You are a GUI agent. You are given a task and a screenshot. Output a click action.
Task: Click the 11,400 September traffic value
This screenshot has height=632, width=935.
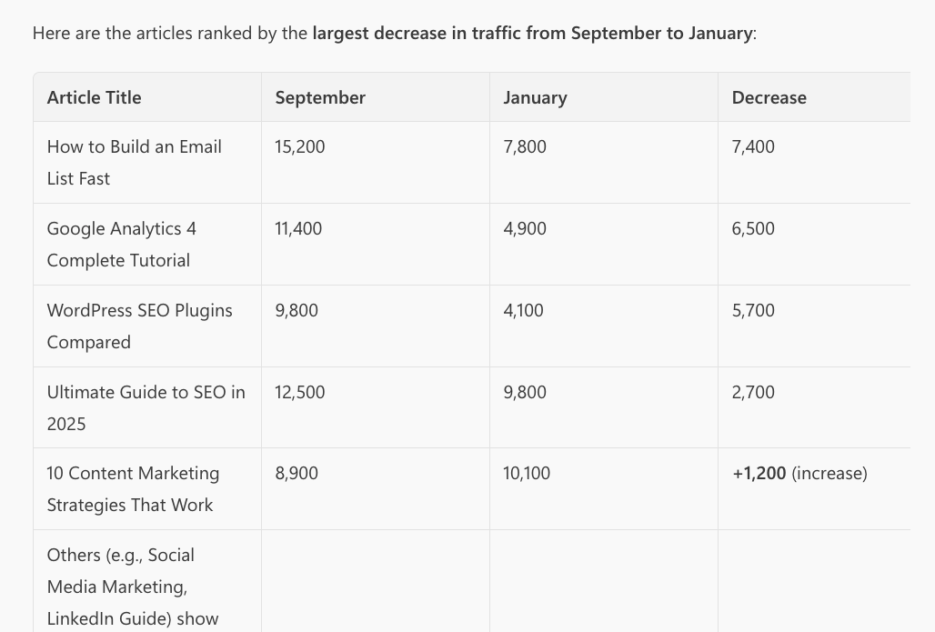point(298,229)
